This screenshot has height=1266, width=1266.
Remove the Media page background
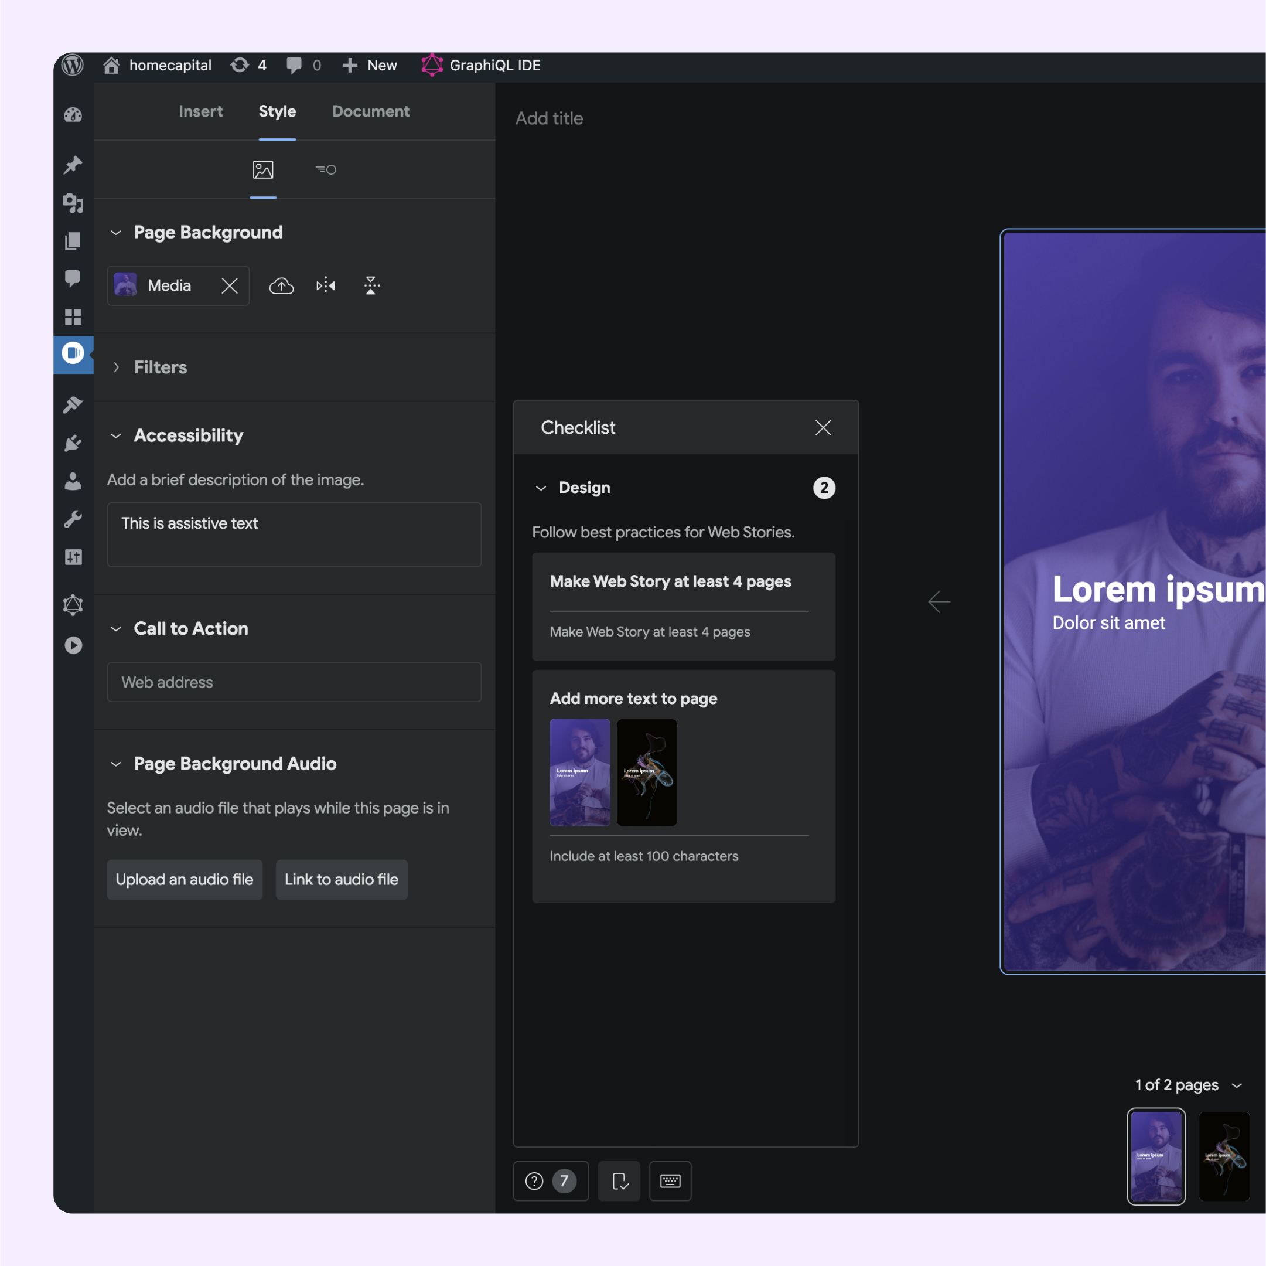pos(229,285)
